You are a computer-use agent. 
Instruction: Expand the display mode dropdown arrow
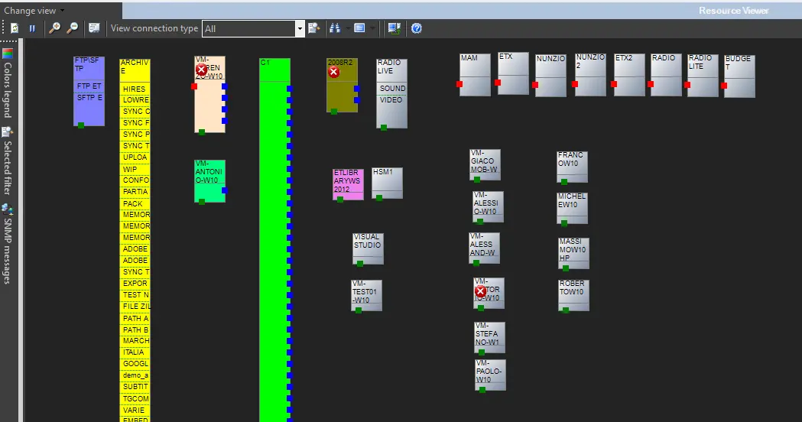point(373,28)
